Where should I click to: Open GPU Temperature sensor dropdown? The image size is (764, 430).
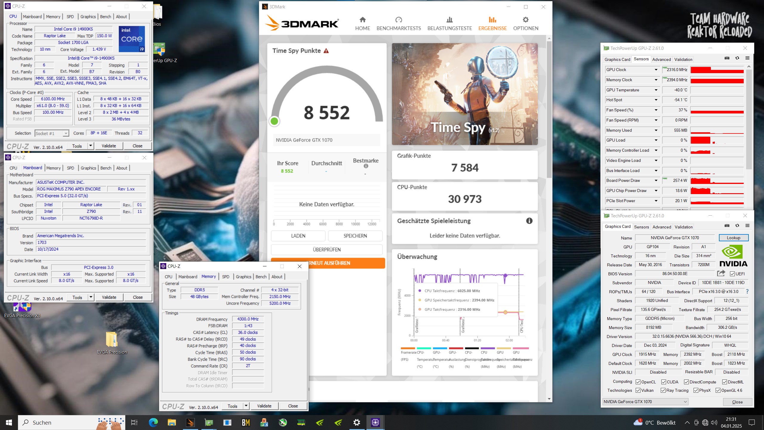coord(656,90)
